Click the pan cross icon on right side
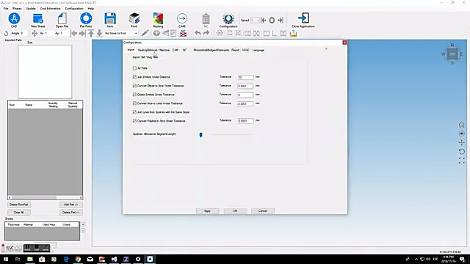The width and height of the screenshot is (470, 264). coord(462,142)
